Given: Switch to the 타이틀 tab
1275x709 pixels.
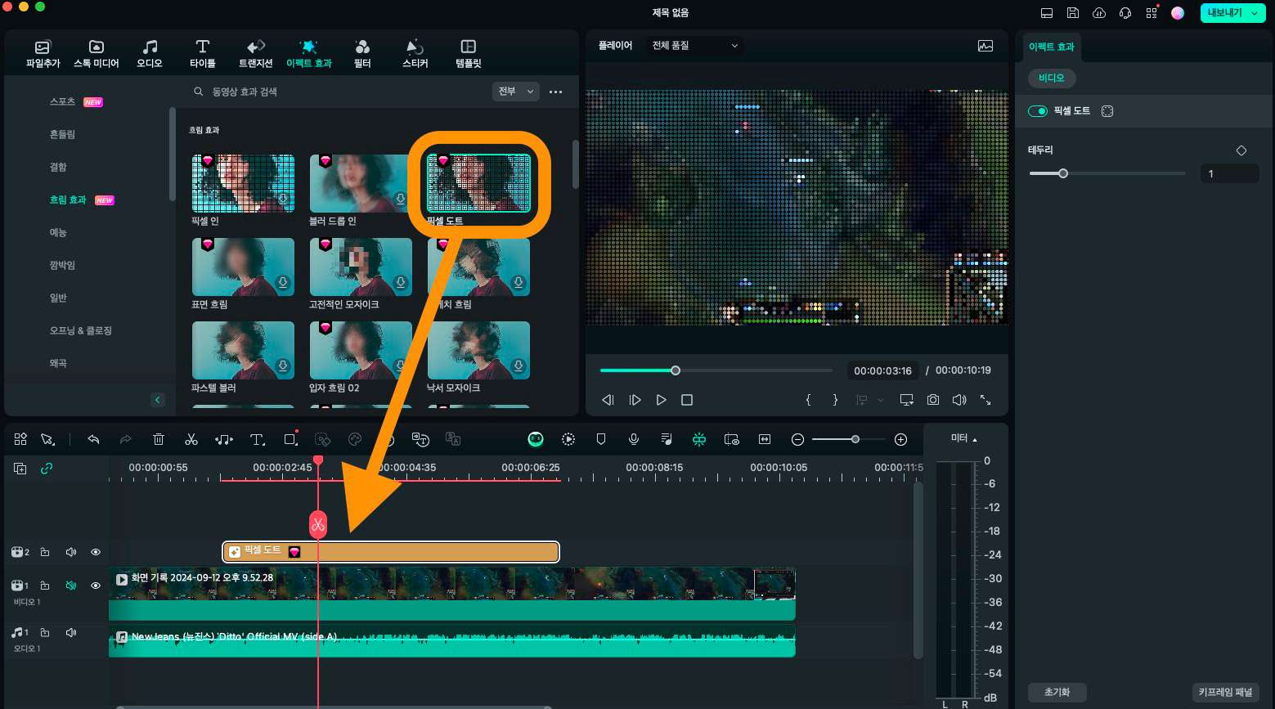Looking at the screenshot, I should (203, 53).
